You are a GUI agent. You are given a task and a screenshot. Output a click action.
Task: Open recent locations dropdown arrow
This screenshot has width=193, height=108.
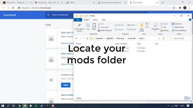84,38
